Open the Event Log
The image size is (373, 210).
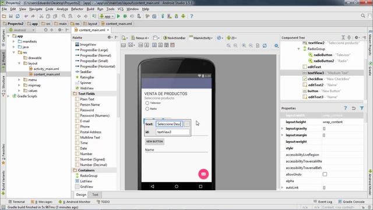pos(323,202)
